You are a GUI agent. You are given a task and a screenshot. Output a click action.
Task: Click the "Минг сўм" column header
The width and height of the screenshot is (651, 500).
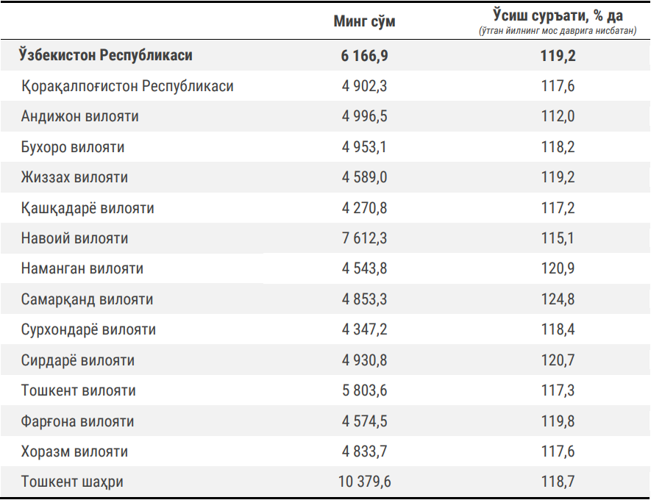tap(364, 21)
